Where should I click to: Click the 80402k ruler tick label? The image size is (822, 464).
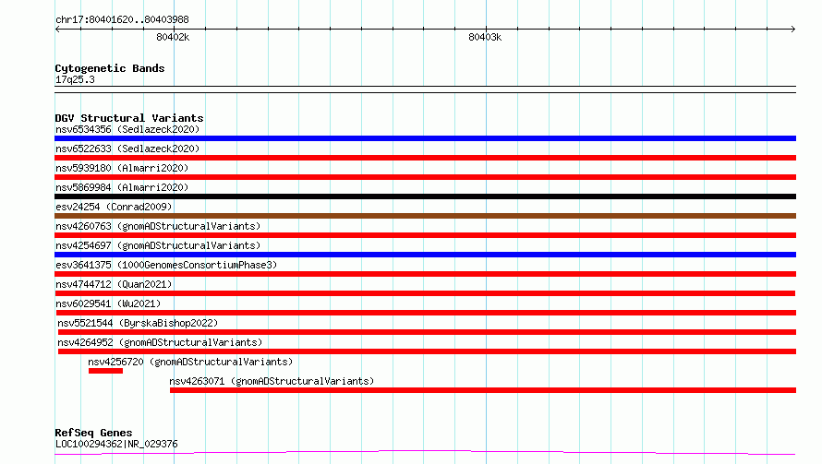tap(173, 37)
